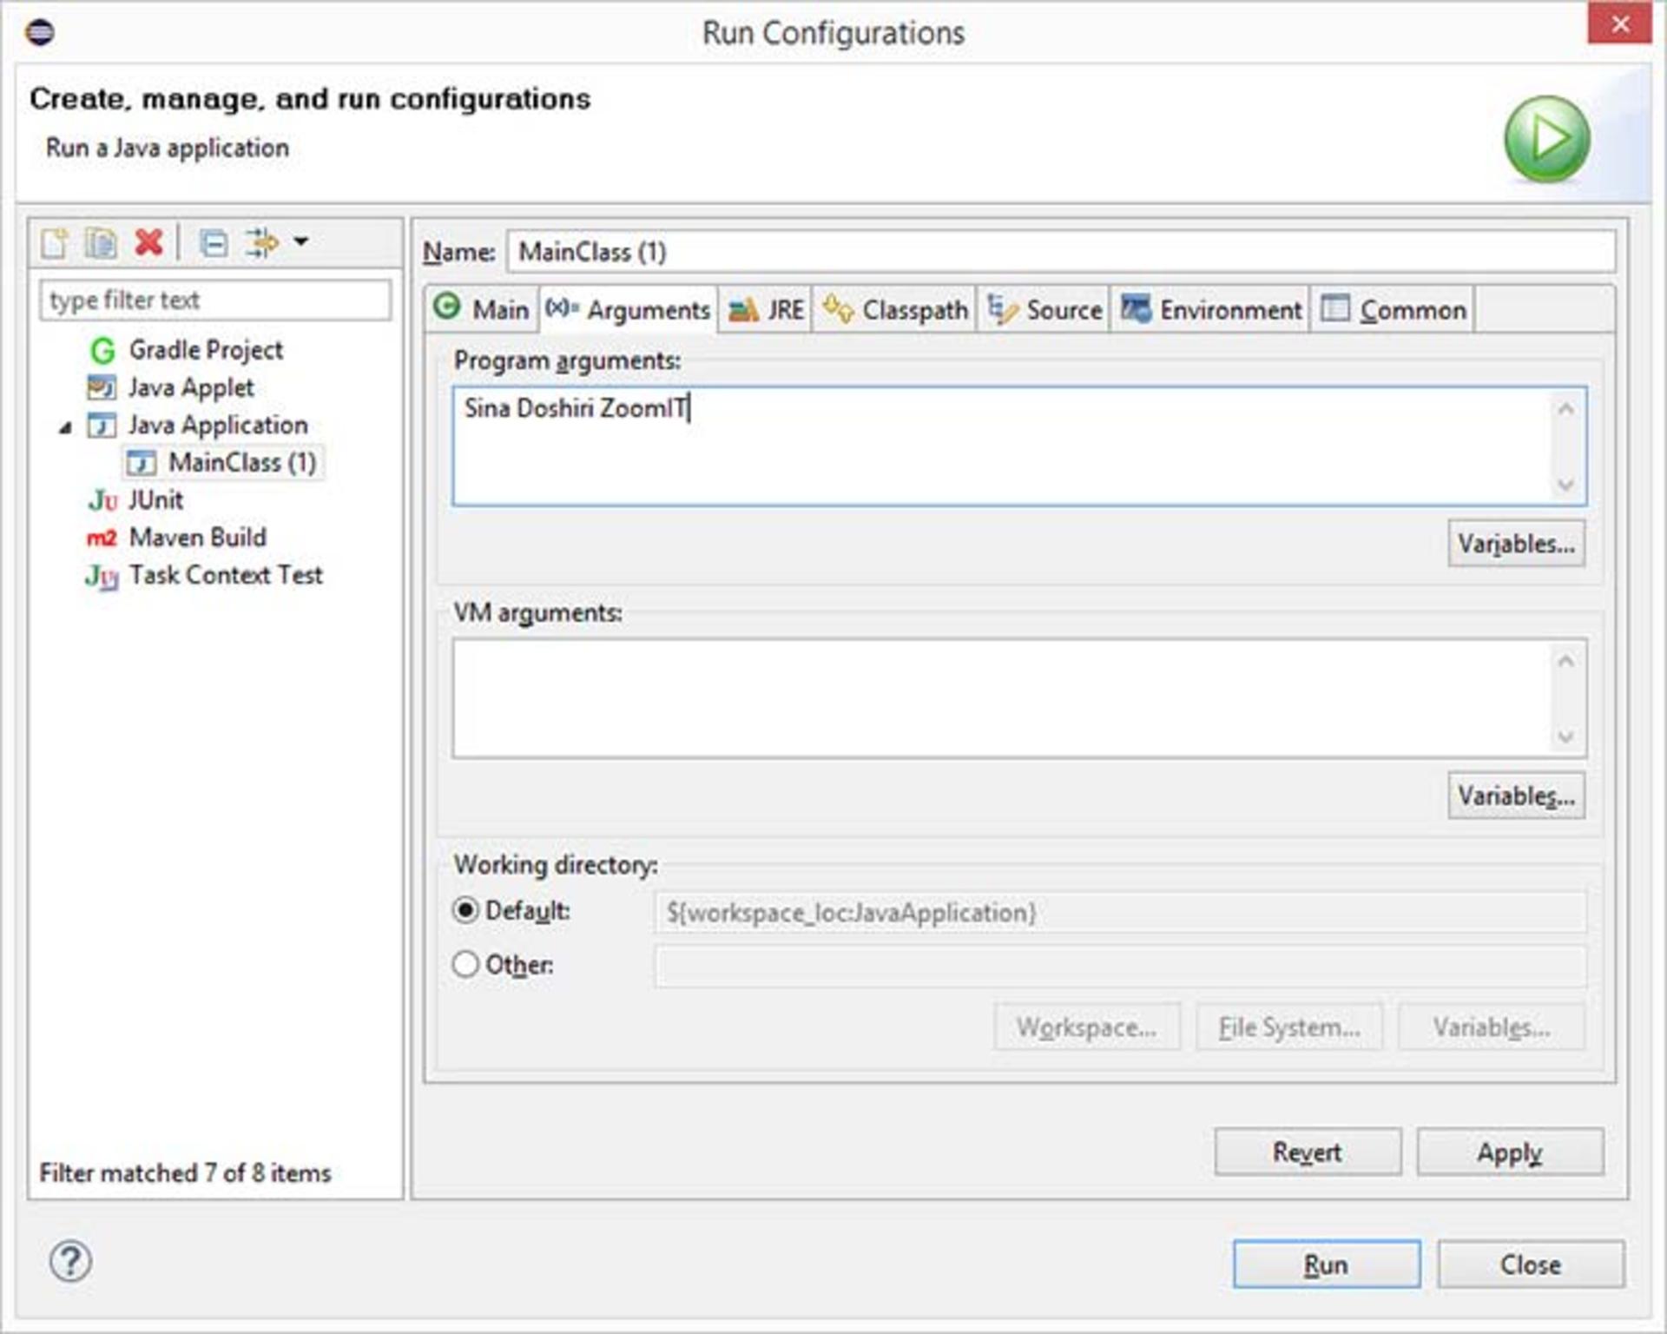
Task: Click Variables button under Program arguments
Action: click(1516, 544)
